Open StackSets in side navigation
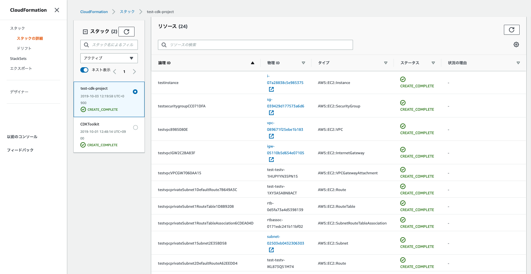The height and width of the screenshot is (274, 531). [x=18, y=59]
